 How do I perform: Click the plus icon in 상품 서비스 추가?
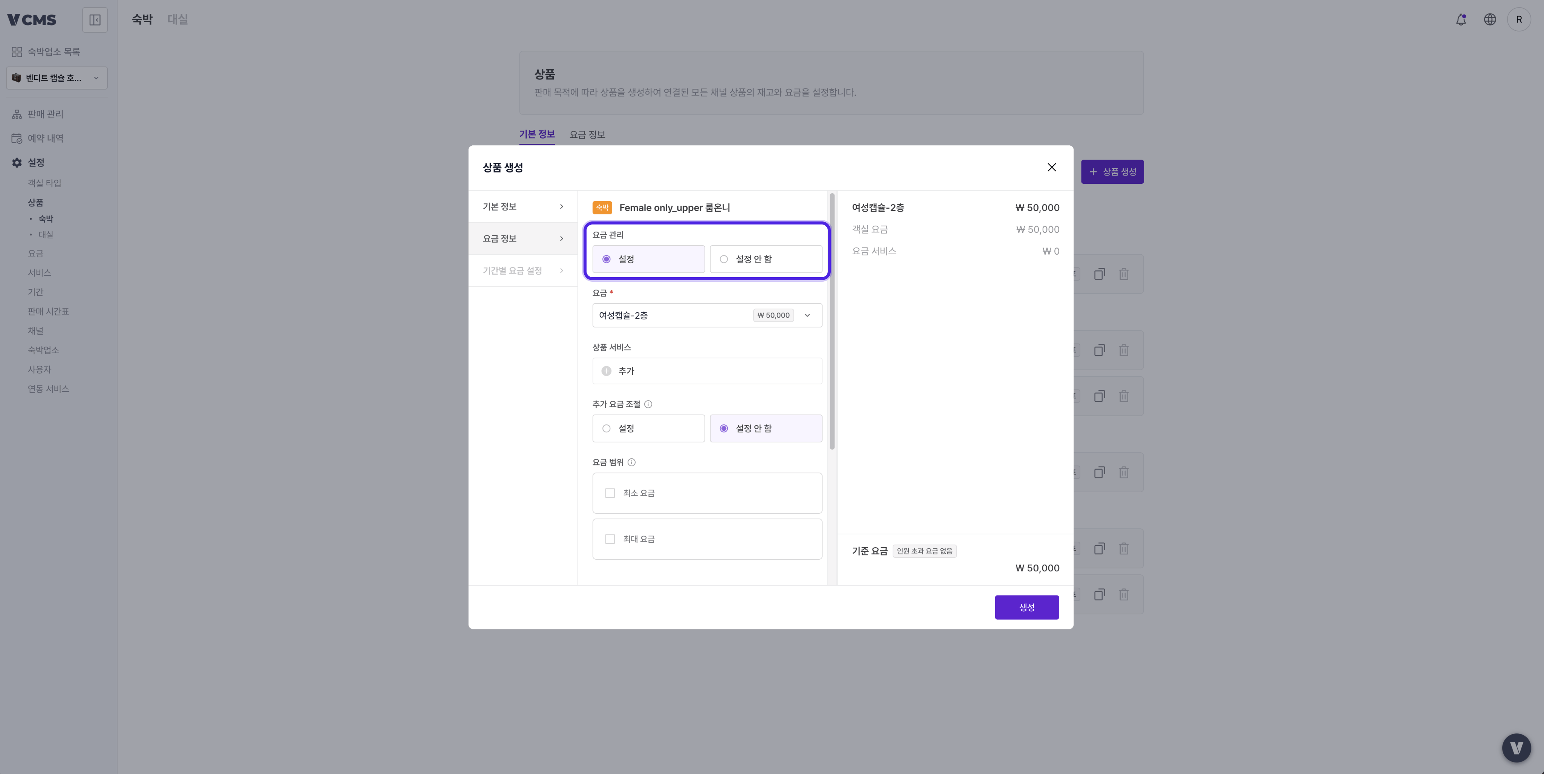[x=606, y=371]
